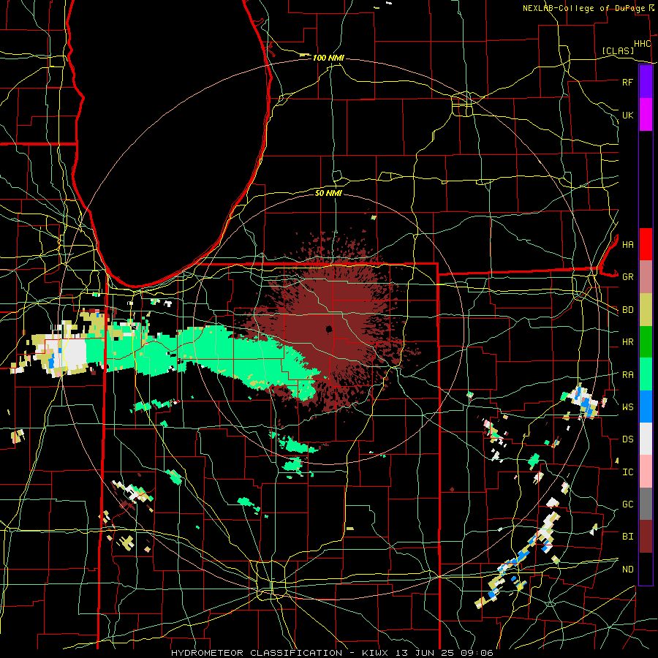
Task: Click the ND legend label
Action: pyautogui.click(x=627, y=570)
